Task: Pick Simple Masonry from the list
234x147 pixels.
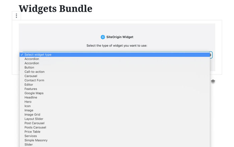Action: pyautogui.click(x=36, y=140)
